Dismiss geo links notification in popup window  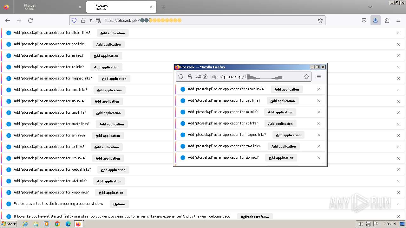[x=319, y=101]
